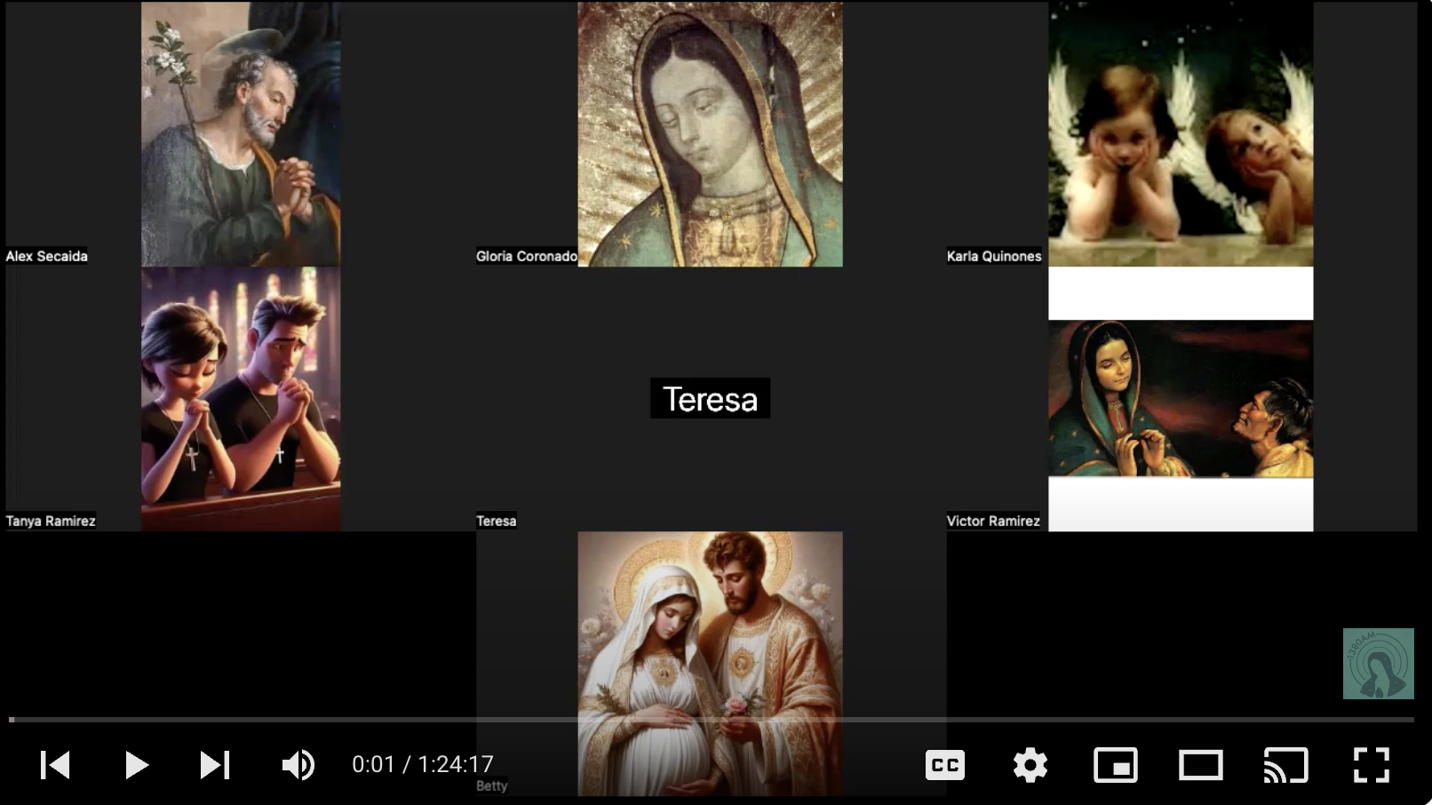Click the Victor Ramirez name label

click(x=993, y=521)
